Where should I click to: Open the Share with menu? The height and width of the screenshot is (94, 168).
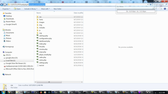45,9
